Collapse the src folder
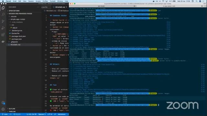The image size is (207, 116). pos(13,25)
